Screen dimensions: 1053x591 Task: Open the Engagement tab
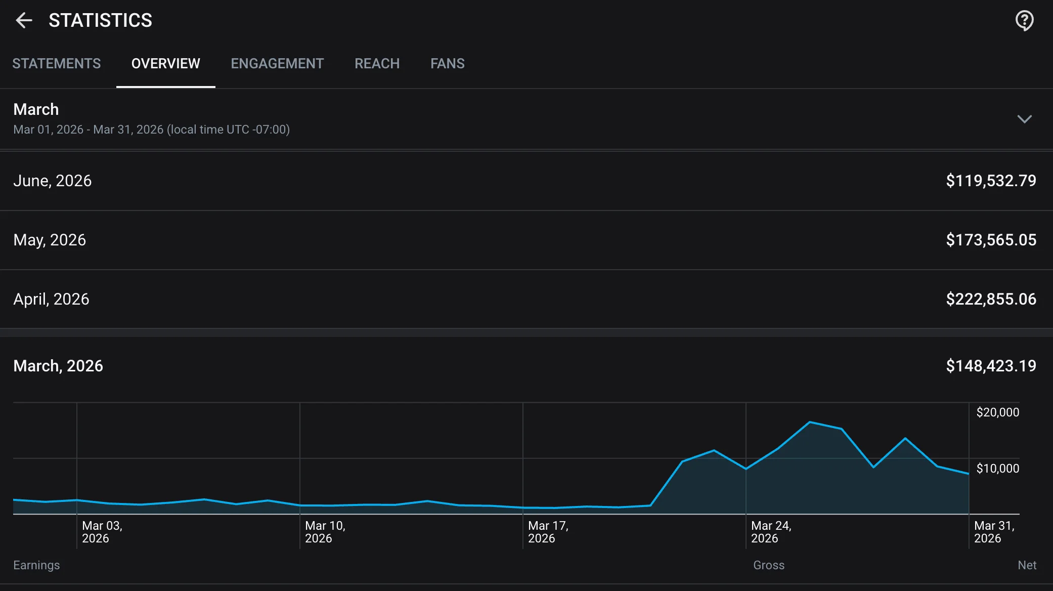pyautogui.click(x=277, y=64)
